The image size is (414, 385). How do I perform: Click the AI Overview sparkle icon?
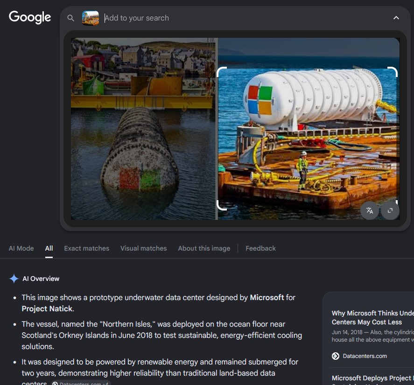(14, 279)
